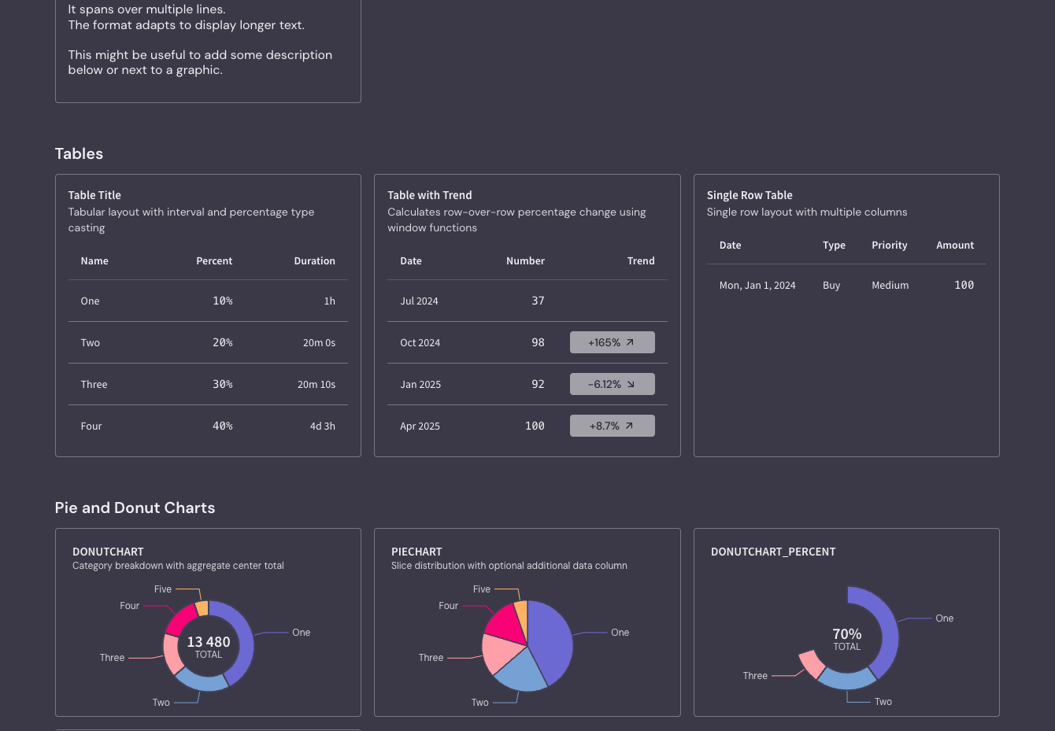Click the 'Apr 2025' date cell
This screenshot has width=1055, height=731.
(x=420, y=426)
